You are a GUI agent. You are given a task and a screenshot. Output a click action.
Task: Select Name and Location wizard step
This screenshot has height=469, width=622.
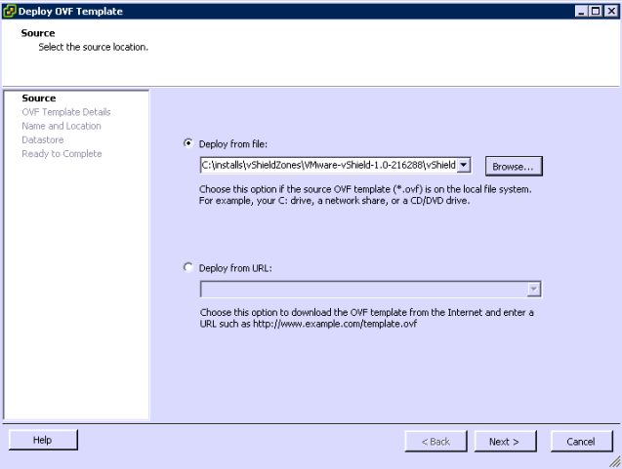(x=61, y=126)
